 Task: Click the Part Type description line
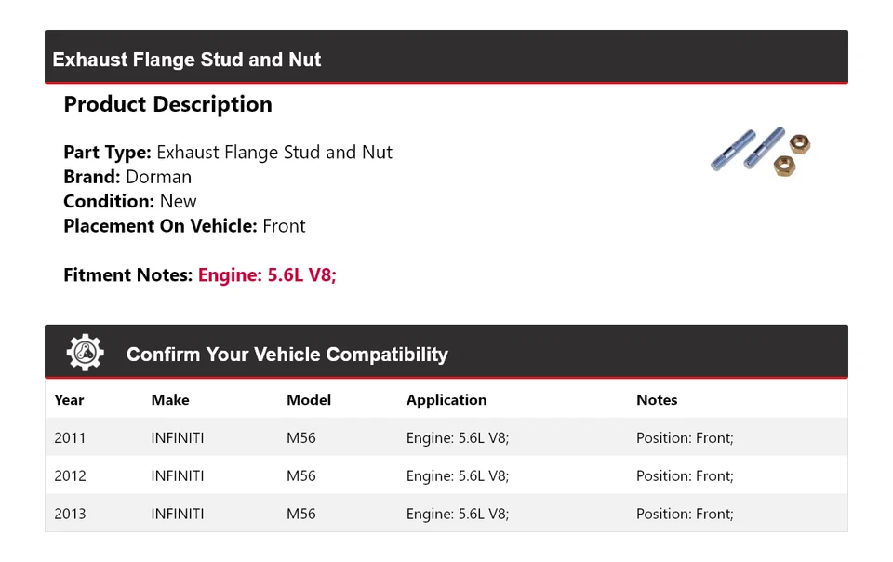pyautogui.click(x=228, y=153)
